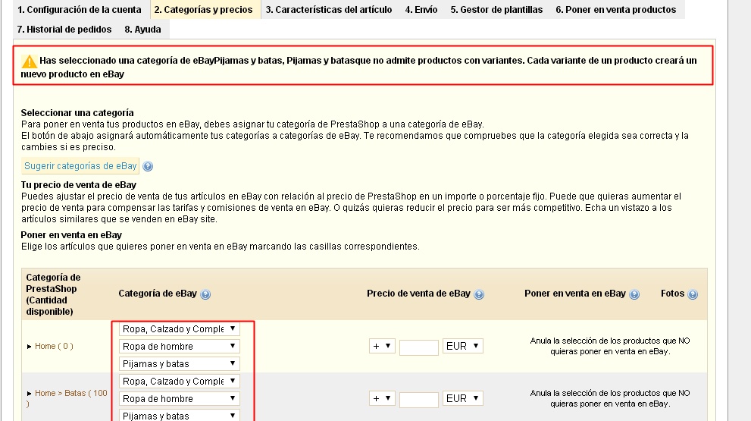This screenshot has width=751, height=421.
Task: Switch to 6. Poner en venta productos tab
Action: 616,10
